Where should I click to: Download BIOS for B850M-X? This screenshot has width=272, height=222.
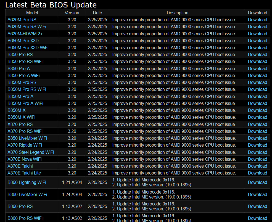click(257, 110)
